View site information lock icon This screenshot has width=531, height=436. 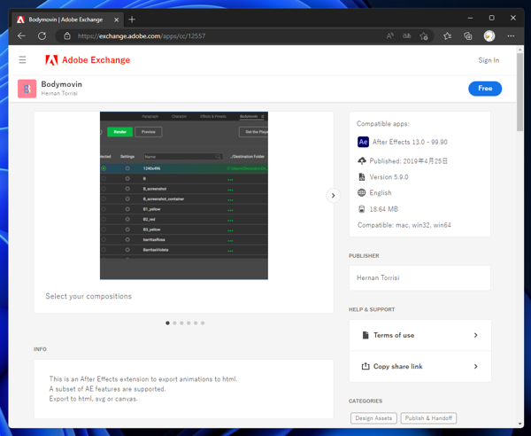pyautogui.click(x=67, y=36)
